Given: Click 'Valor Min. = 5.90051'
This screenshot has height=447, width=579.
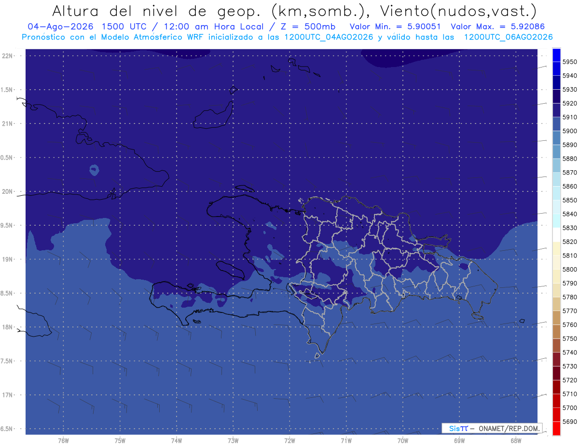Looking at the screenshot, I should 395,27.
